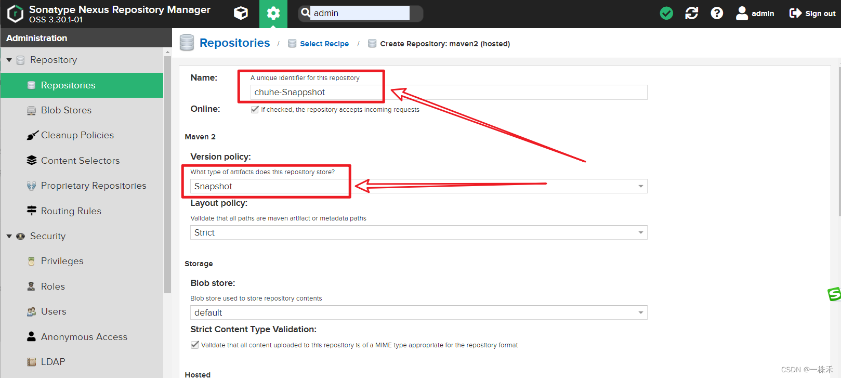Click the green S input-method icon

(834, 294)
